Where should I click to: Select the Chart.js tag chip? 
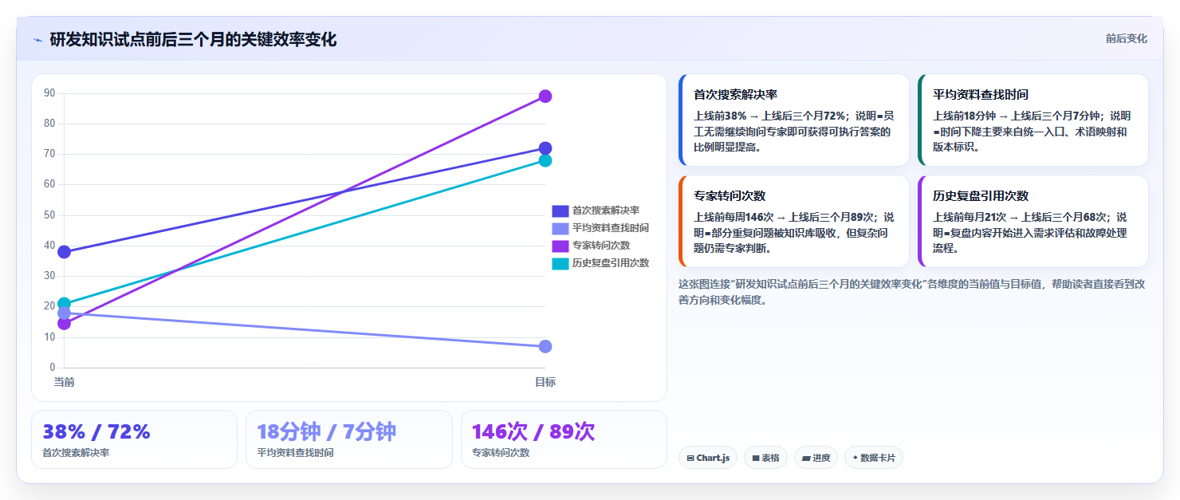click(708, 458)
